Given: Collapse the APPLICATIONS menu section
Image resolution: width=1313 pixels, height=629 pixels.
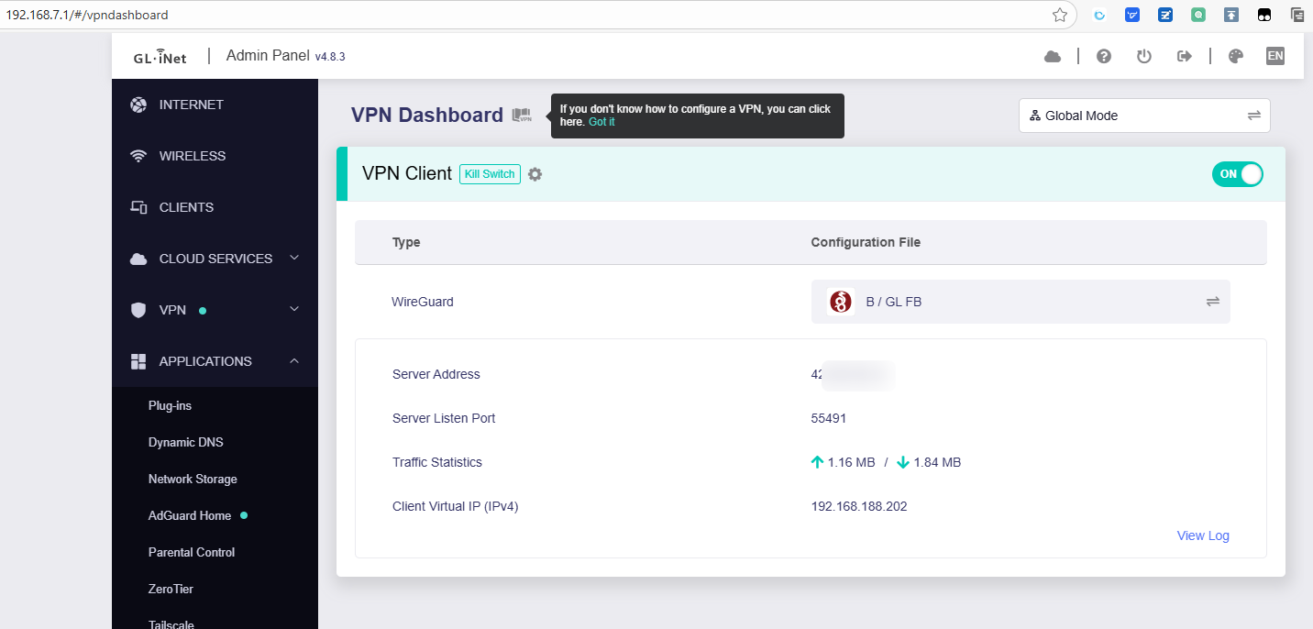Looking at the screenshot, I should click(293, 361).
